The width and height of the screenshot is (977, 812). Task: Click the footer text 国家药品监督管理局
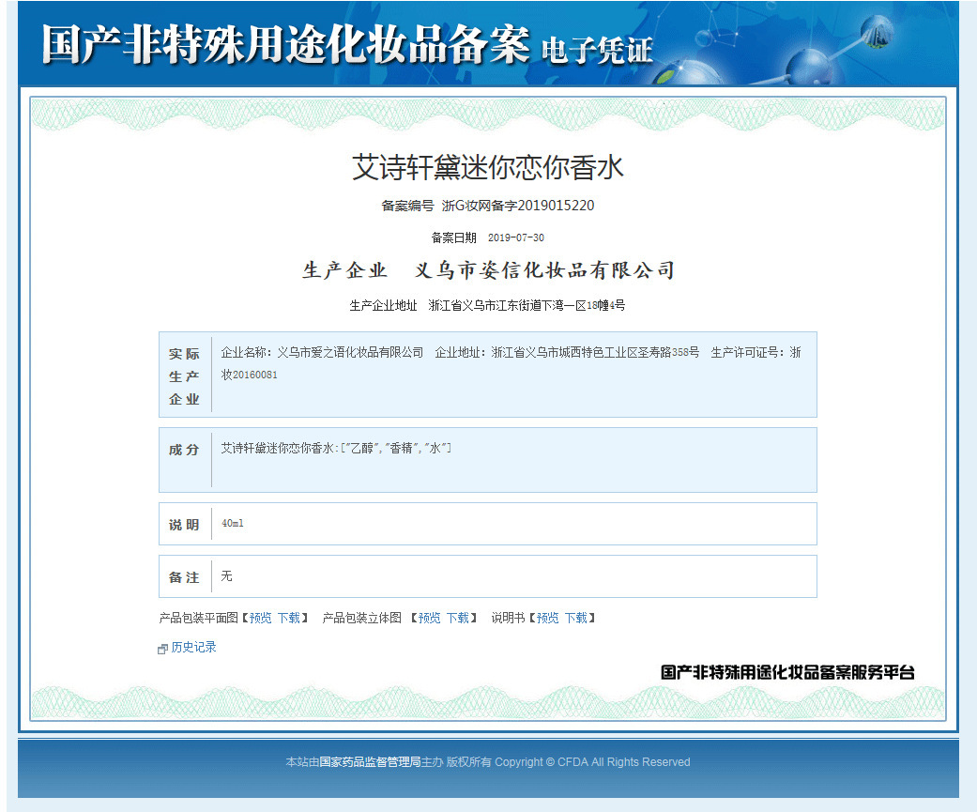click(x=370, y=761)
